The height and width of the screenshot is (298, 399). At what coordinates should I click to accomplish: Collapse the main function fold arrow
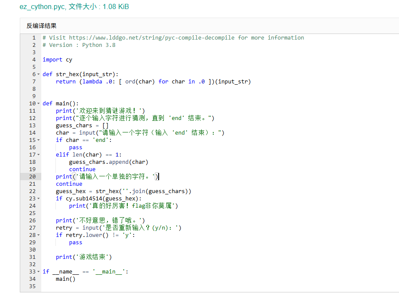39,104
